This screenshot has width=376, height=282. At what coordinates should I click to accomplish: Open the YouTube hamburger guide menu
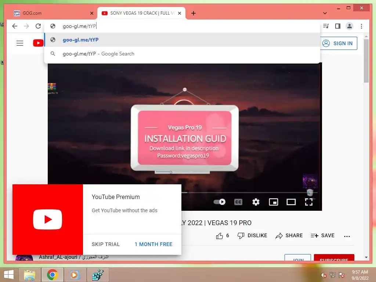[20, 43]
